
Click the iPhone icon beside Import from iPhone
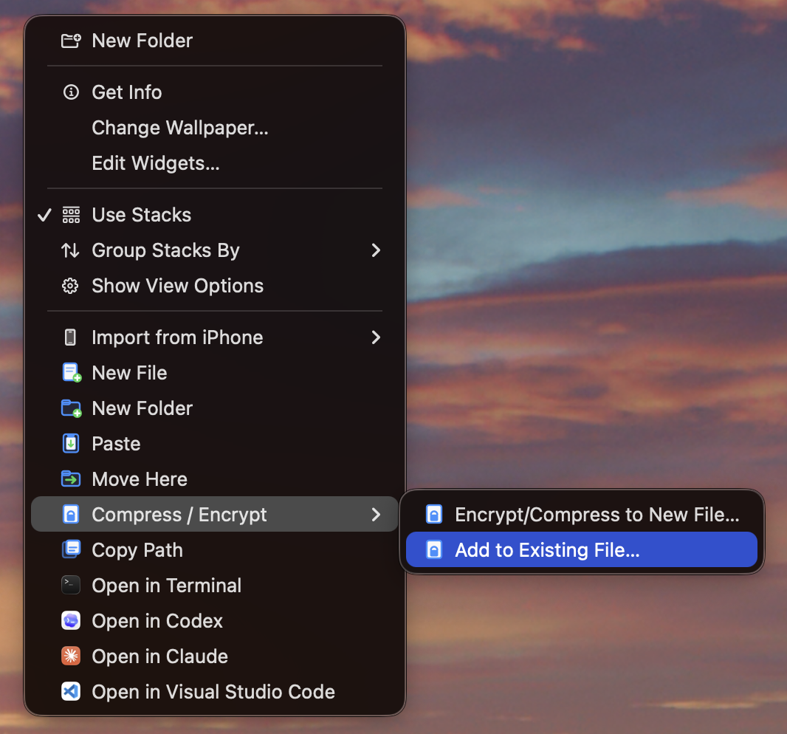coord(70,337)
